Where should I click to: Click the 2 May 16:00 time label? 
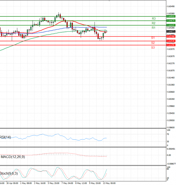tap(40, 183)
